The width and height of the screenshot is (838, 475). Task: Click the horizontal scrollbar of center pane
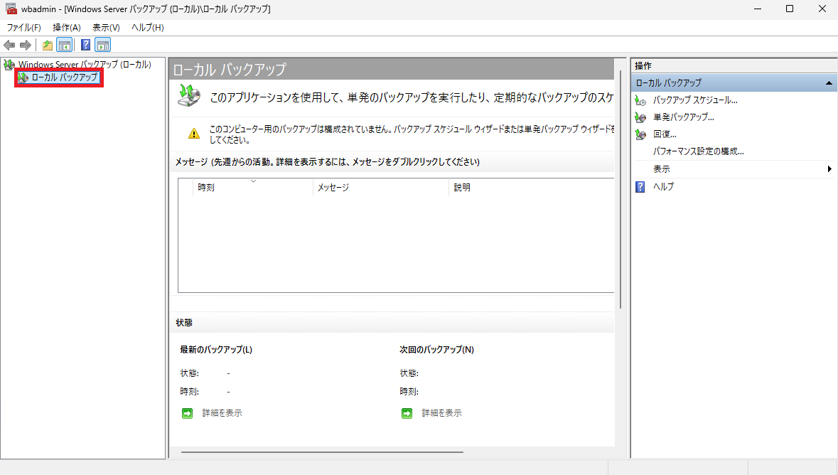point(322,452)
